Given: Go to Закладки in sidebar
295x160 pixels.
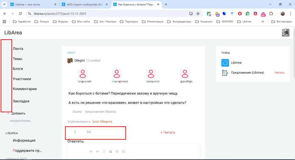Looking at the screenshot, I should point(21,101).
